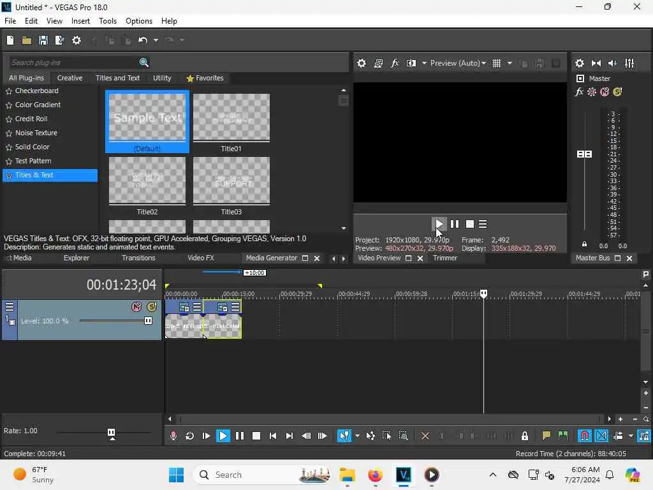The image size is (653, 490).
Task: Go to project start in transport
Action: click(x=273, y=436)
